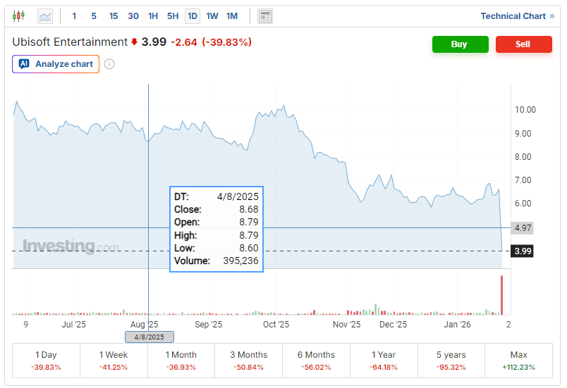Click the 10.00 price axis label
The width and height of the screenshot is (567, 388).
coord(525,110)
